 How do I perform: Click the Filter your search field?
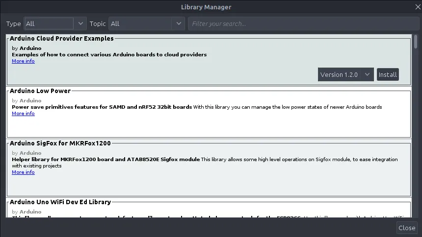303,24
